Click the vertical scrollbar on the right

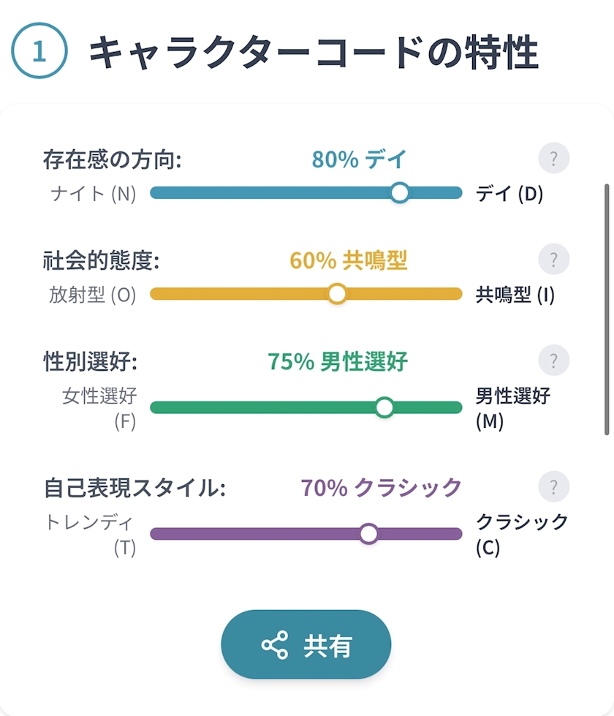pyautogui.click(x=607, y=309)
